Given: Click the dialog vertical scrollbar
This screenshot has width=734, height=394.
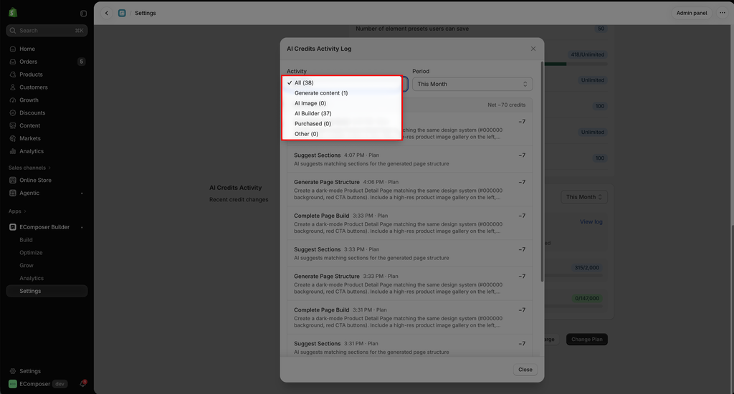Looking at the screenshot, I should (542, 172).
